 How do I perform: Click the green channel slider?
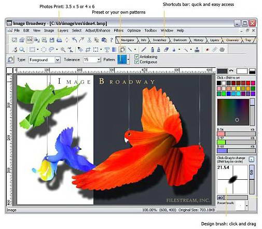coord(236,142)
